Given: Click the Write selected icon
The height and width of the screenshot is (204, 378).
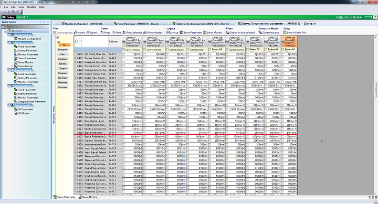Looking at the screenshot, I should (145, 33).
